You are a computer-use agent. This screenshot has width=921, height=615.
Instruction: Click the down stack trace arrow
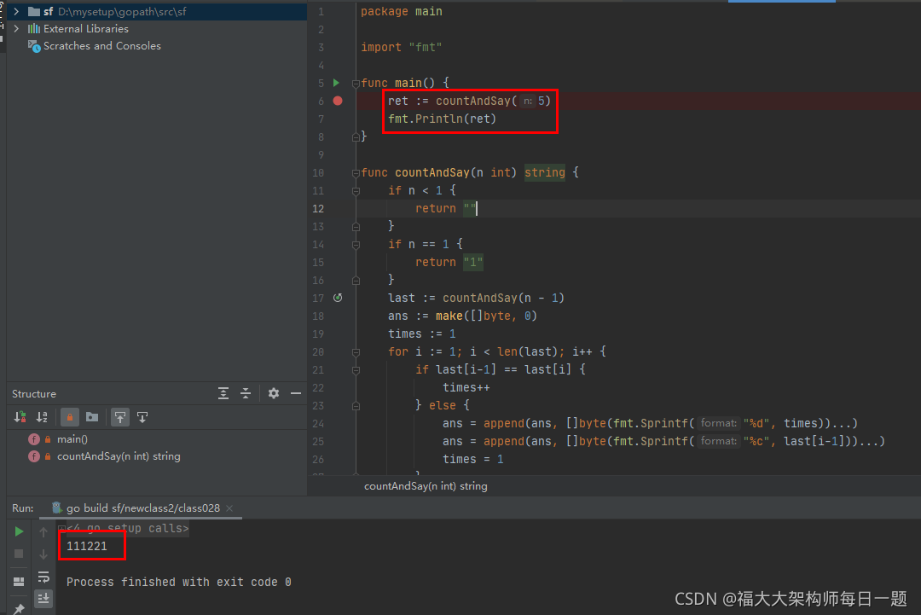pos(43,554)
